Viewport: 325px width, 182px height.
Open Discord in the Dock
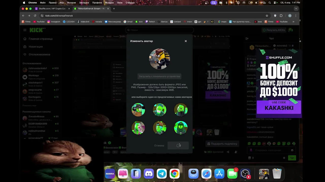coord(149,174)
